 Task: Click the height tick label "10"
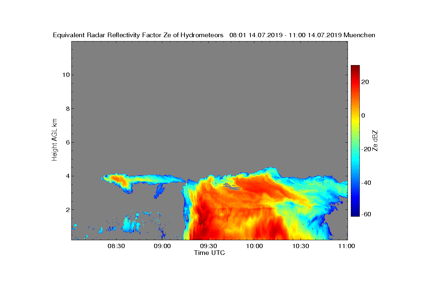click(65, 75)
